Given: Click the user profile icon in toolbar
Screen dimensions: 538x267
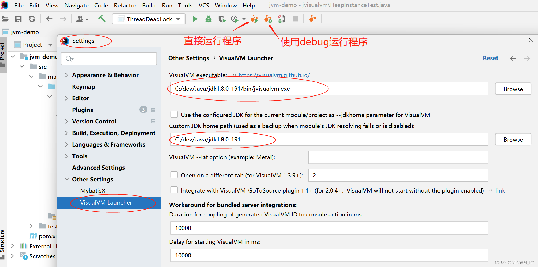Looking at the screenshot, I should pos(80,19).
